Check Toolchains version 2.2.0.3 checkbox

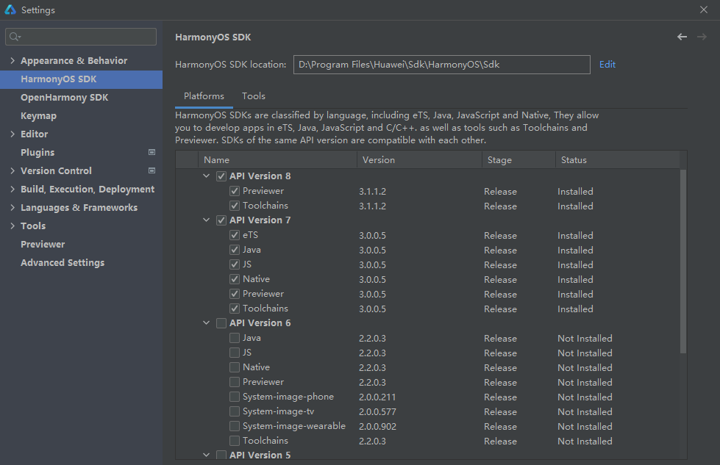235,440
